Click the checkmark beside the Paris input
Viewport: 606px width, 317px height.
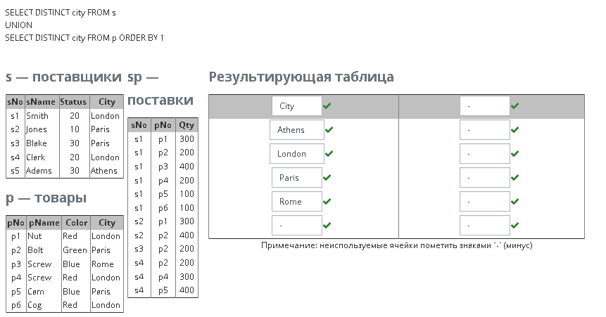[x=327, y=178]
